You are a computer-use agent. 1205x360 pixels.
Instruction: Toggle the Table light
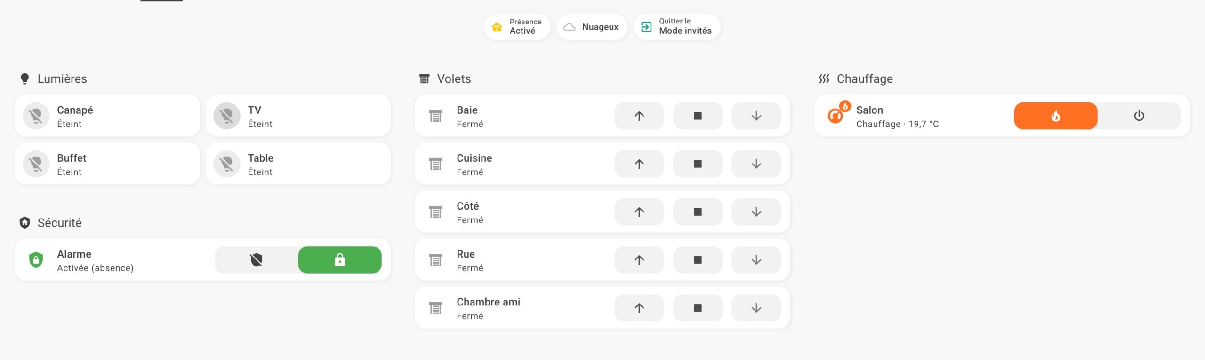click(x=227, y=164)
